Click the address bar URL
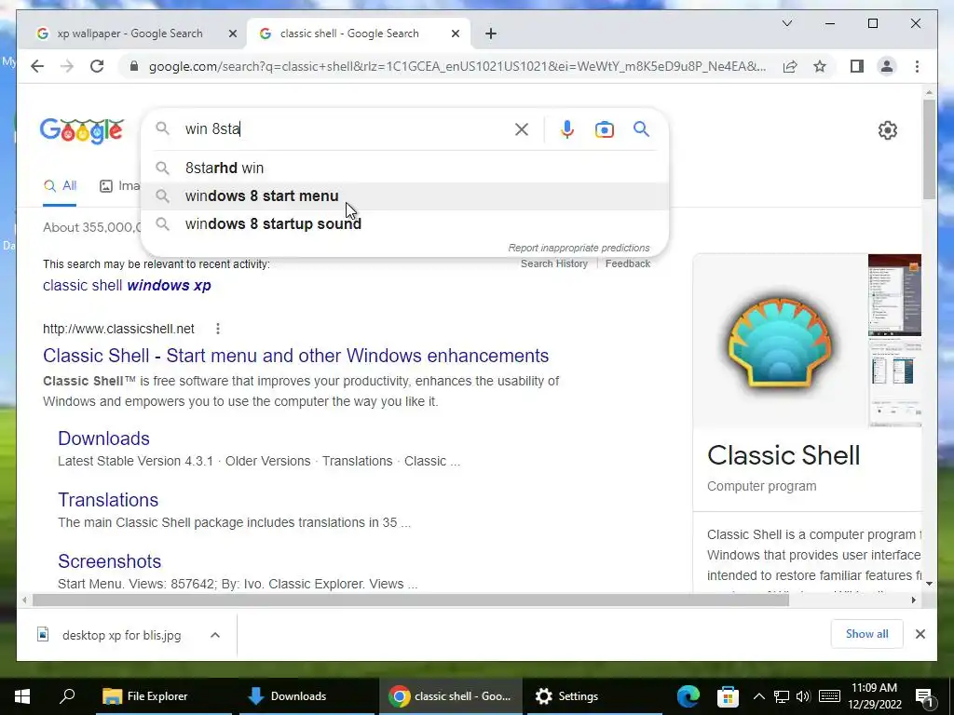 tap(457, 66)
